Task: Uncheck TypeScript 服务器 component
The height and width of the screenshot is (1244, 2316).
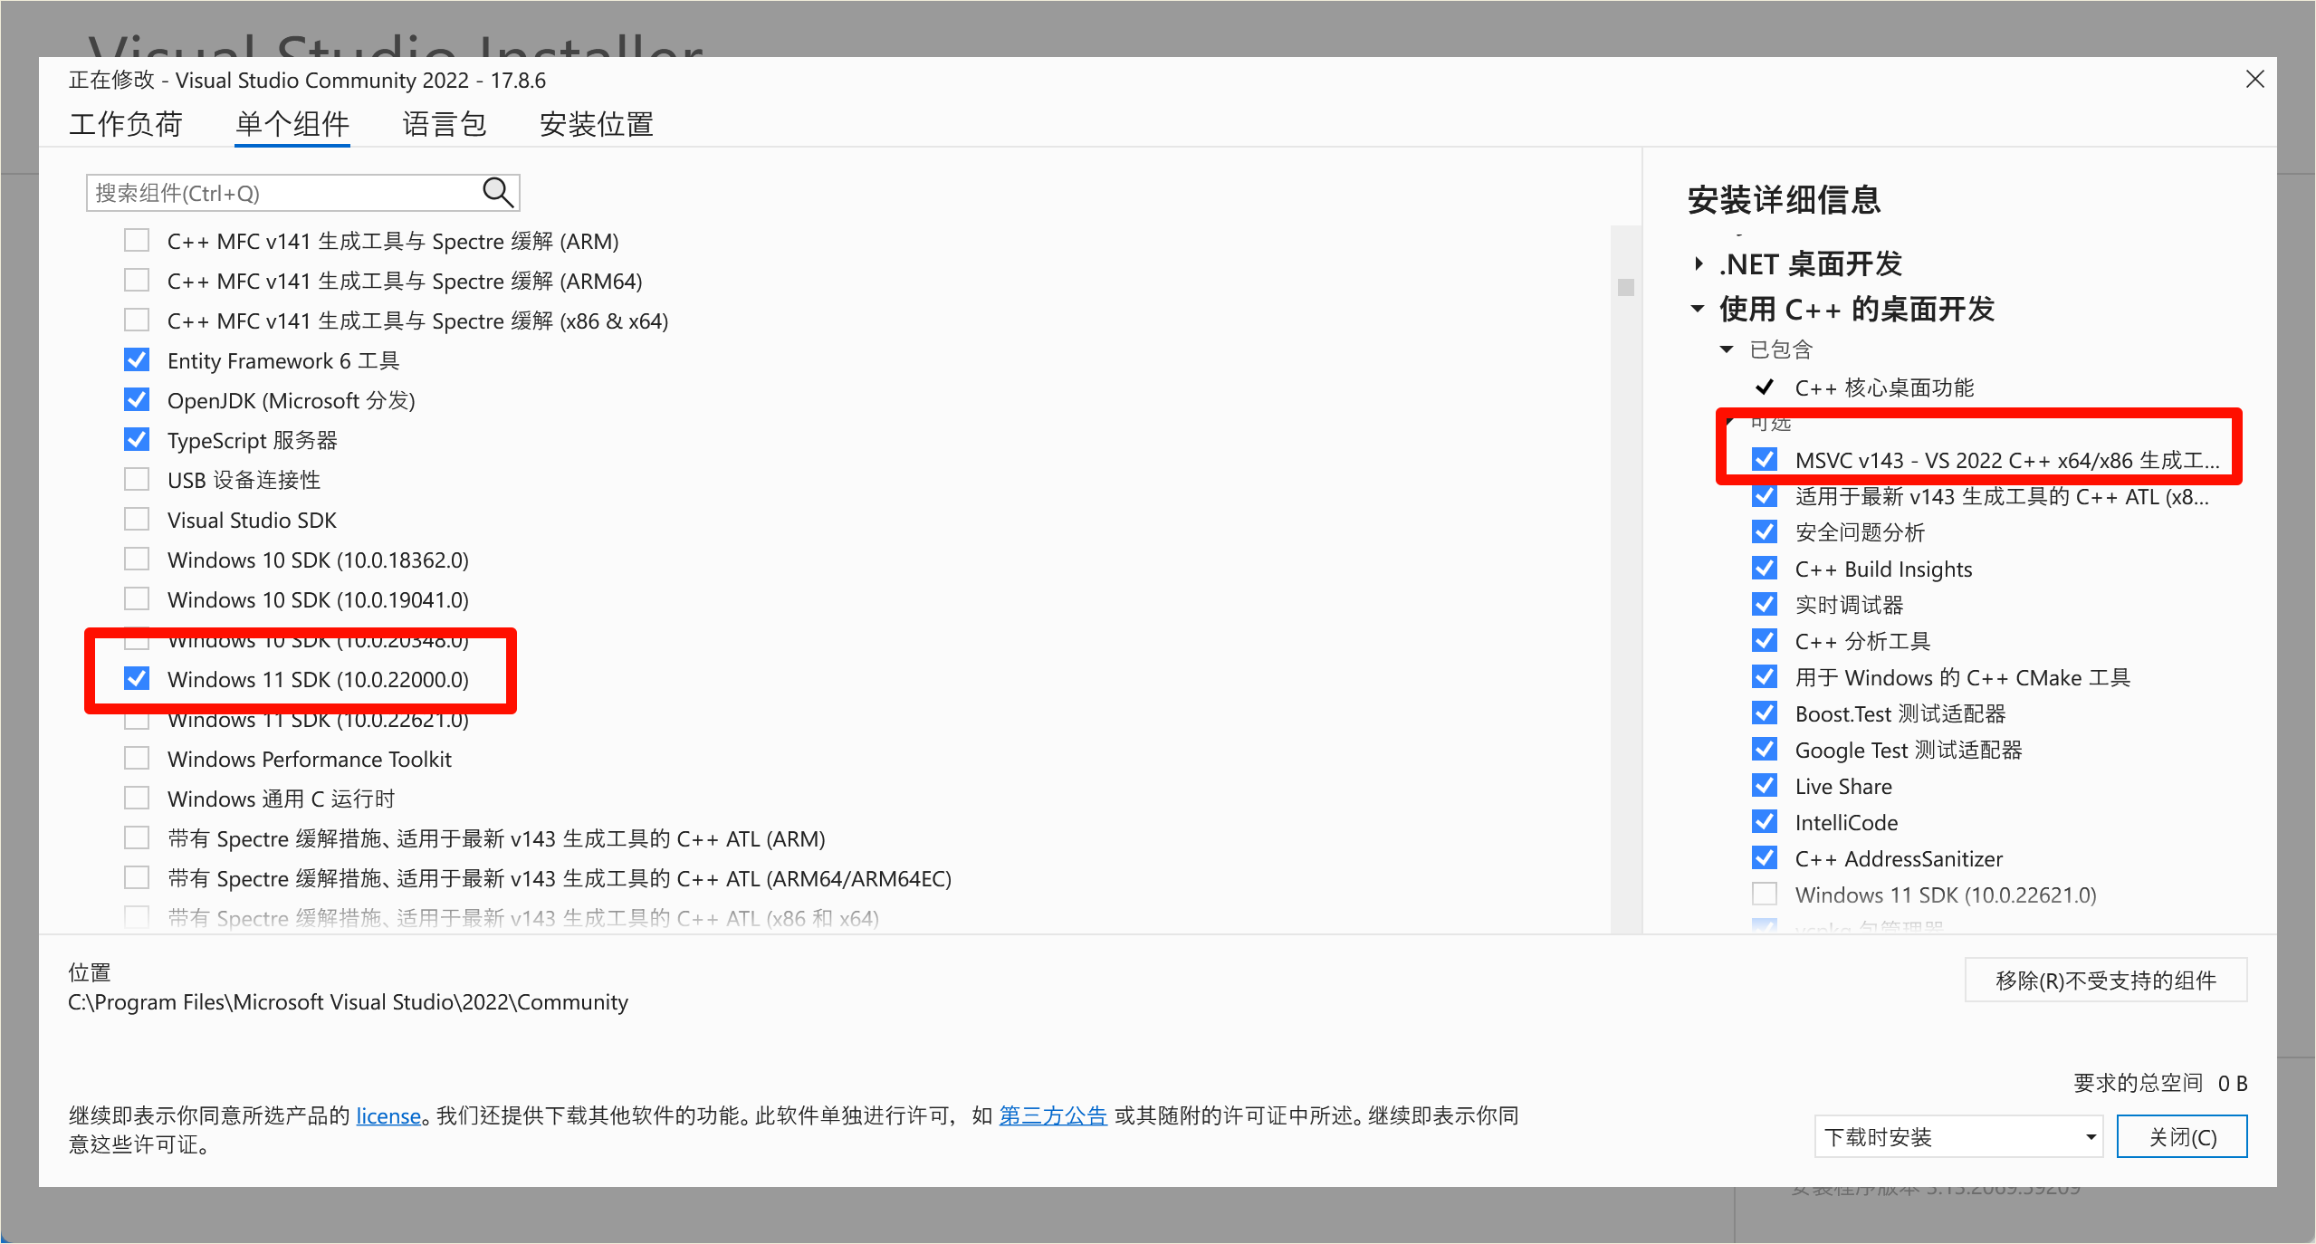Action: pyautogui.click(x=137, y=440)
